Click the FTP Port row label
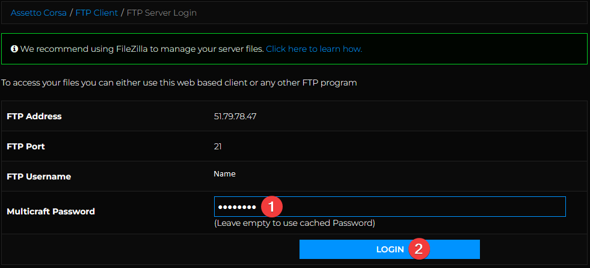The image size is (590, 268). 26,146
